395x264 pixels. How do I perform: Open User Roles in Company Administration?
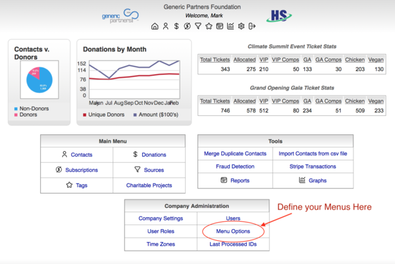pyautogui.click(x=161, y=232)
